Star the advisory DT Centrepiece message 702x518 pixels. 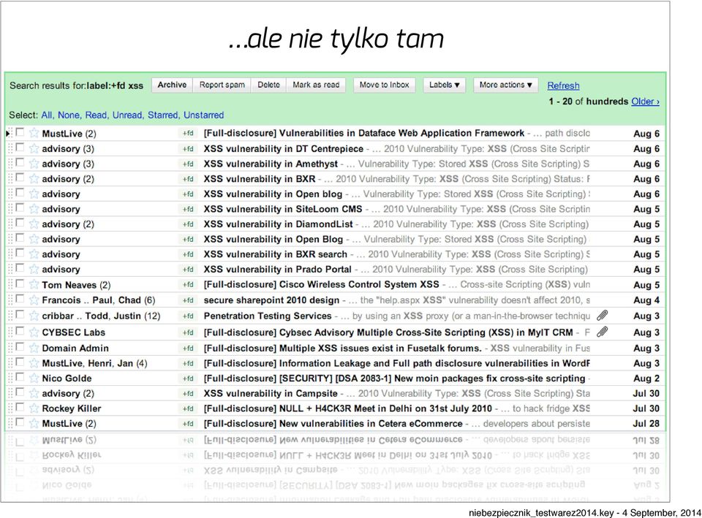click(34, 148)
